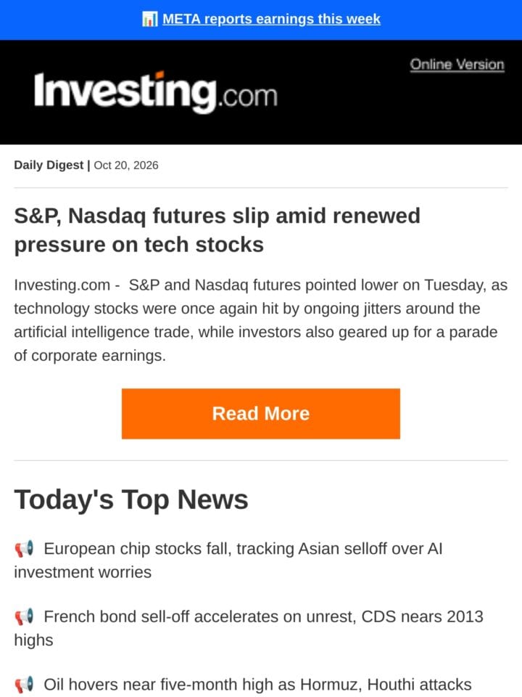The height and width of the screenshot is (697, 522).
Task: Open META reports earnings this week link
Action: pos(272,19)
